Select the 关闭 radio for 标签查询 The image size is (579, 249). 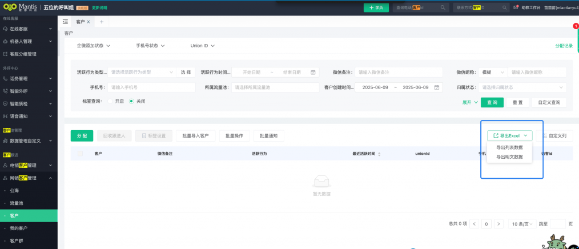pos(131,101)
